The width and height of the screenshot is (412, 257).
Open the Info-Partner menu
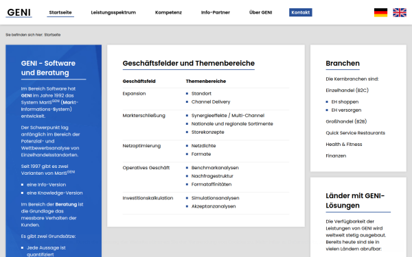(215, 12)
